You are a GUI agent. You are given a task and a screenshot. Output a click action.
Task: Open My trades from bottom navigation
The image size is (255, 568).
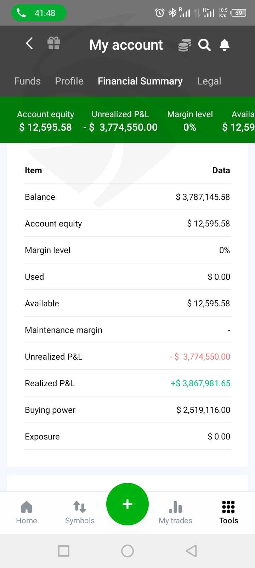click(x=175, y=512)
